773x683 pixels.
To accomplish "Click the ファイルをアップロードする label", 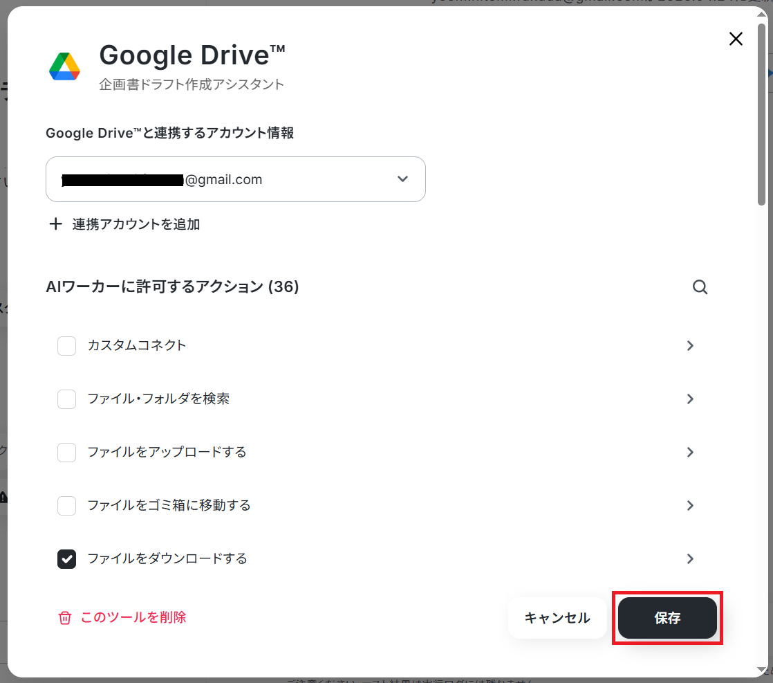I will pos(167,452).
